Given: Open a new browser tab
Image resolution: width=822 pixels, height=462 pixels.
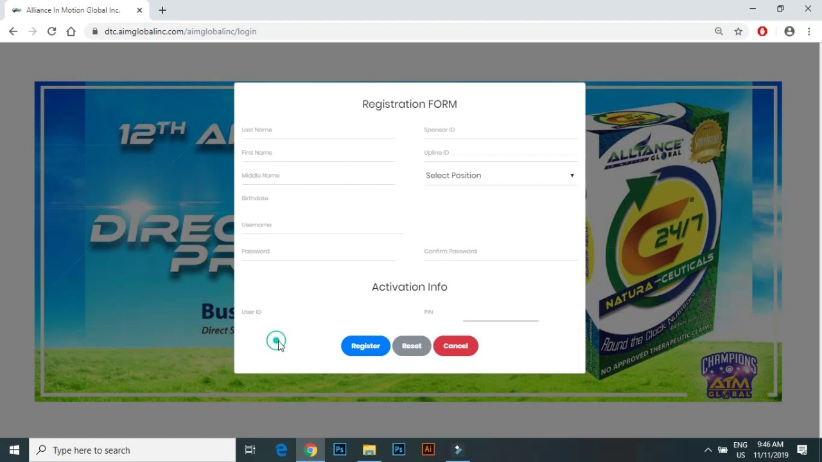Looking at the screenshot, I should (x=162, y=10).
